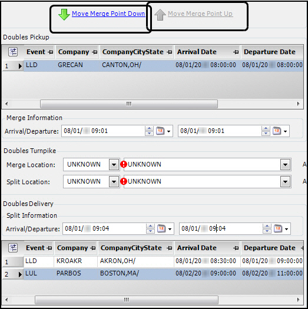Click the green Move Merge Point Down arrow icon
This screenshot has height=309, width=308.
point(64,14)
